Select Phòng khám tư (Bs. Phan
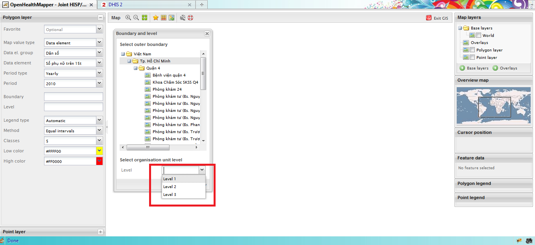This screenshot has width=535, height=245. (x=176, y=125)
